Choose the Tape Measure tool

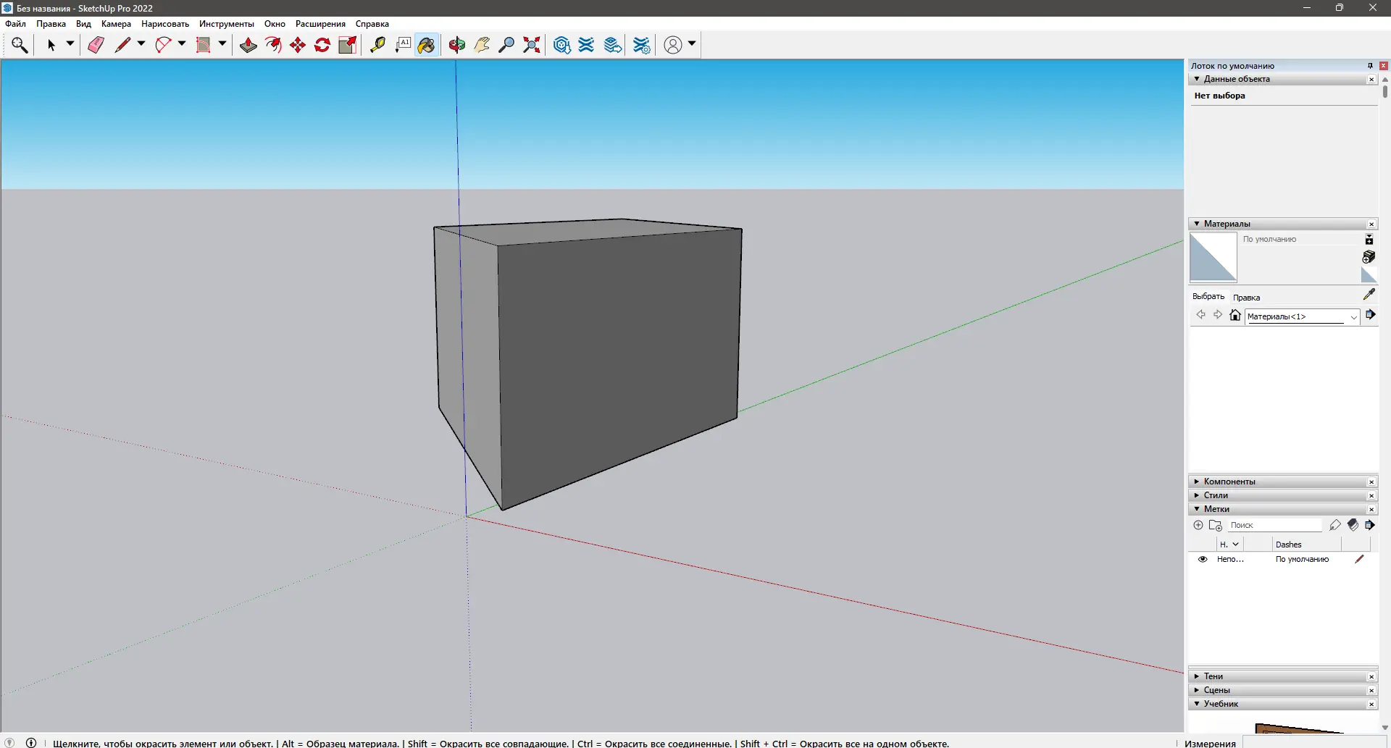pos(377,45)
